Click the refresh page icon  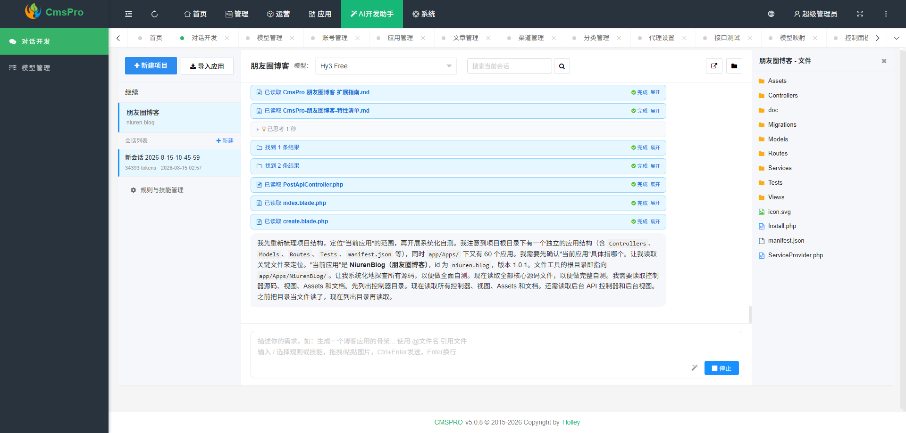coord(154,14)
